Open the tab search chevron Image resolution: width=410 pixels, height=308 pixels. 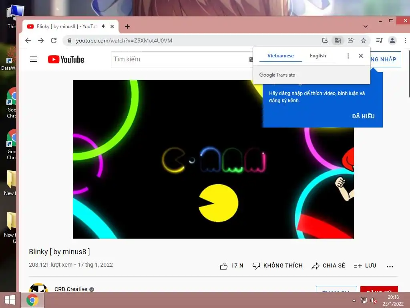[x=366, y=26]
